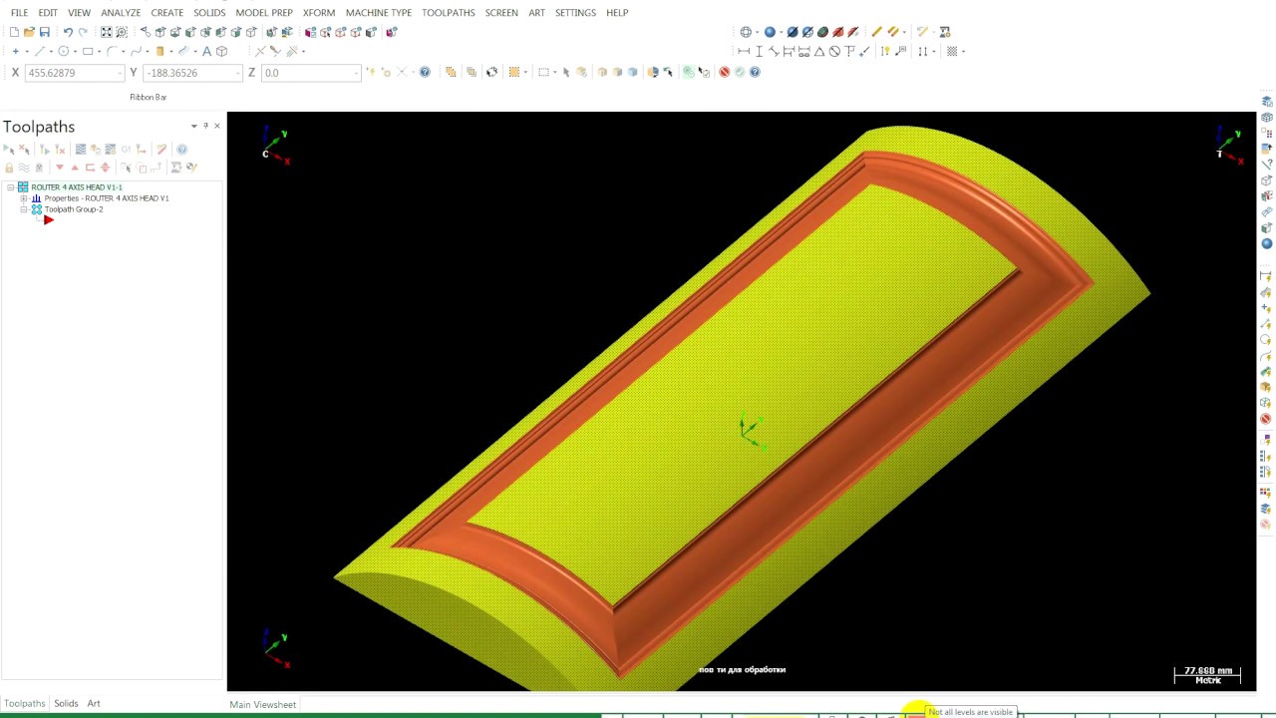Click the Save floppy disk icon
1276x718 pixels.
pyautogui.click(x=45, y=32)
